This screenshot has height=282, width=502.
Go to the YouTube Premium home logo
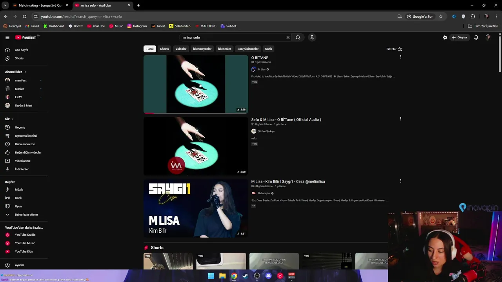pyautogui.click(x=26, y=38)
